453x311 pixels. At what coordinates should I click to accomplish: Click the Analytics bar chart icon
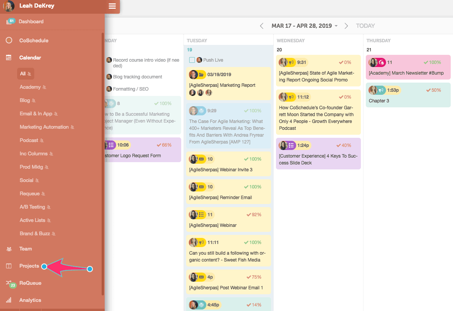point(9,300)
